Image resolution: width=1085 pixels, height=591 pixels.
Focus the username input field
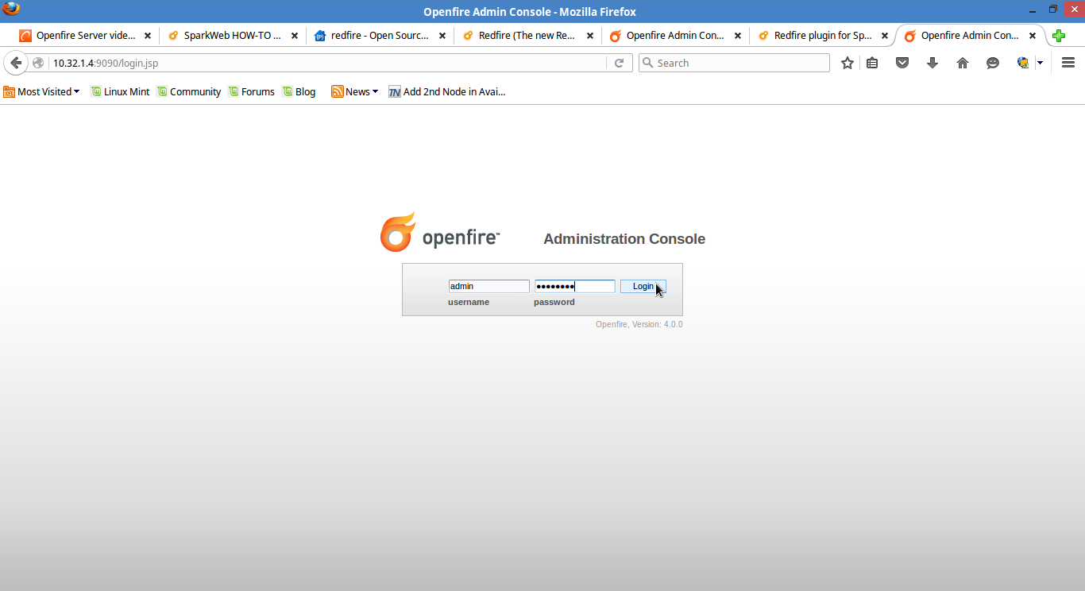point(488,286)
